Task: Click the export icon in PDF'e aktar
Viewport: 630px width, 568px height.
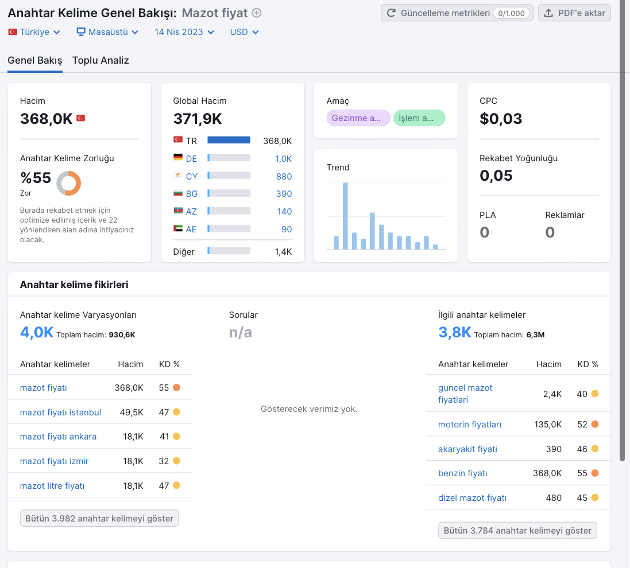Action: click(548, 13)
